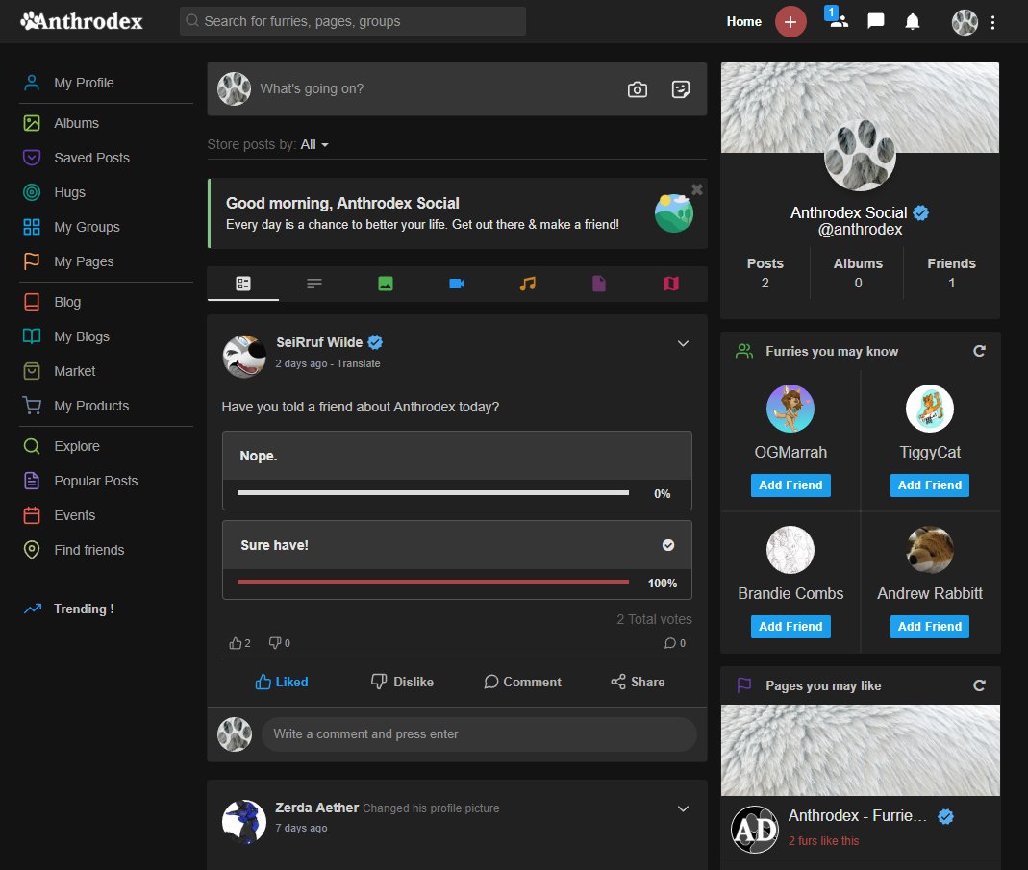Image resolution: width=1028 pixels, height=870 pixels.
Task: Select the Sure have! poll option
Action: (457, 545)
